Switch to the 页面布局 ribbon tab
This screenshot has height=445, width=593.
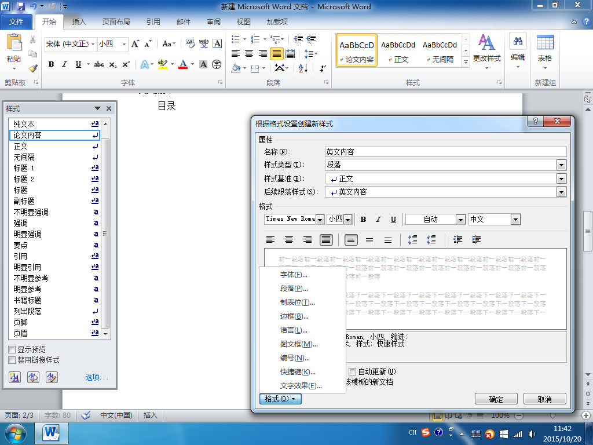(116, 22)
